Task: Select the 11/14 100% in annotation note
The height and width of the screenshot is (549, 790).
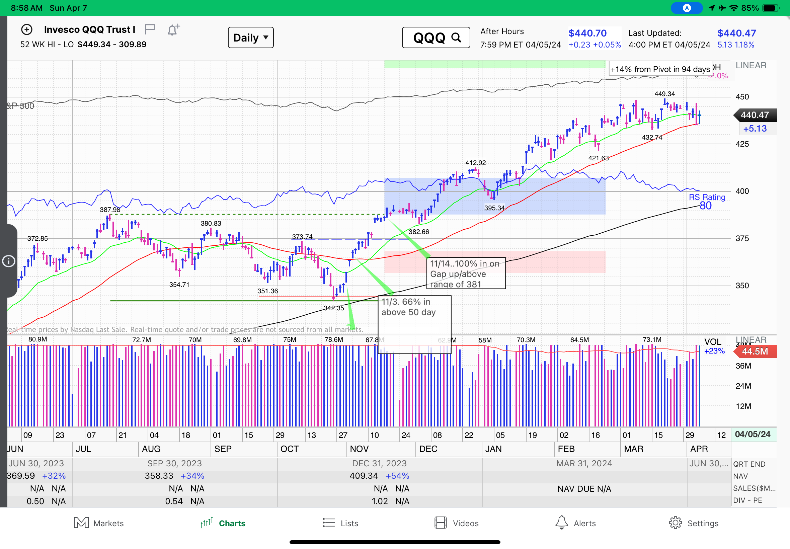Action: click(x=466, y=273)
